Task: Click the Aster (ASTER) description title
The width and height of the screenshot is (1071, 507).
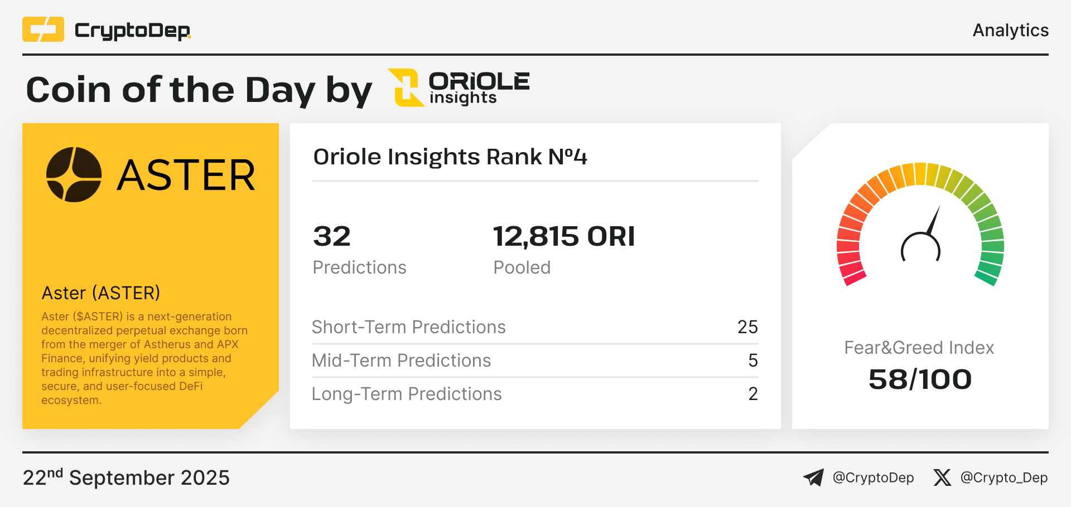Action: coord(101,293)
